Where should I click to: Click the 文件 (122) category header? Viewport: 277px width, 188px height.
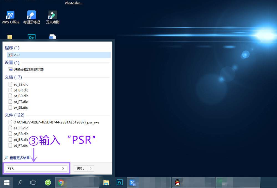coord(14,115)
